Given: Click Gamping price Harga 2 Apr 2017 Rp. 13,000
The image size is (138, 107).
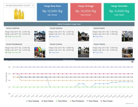Looking at the screenshot, I should (17, 34).
